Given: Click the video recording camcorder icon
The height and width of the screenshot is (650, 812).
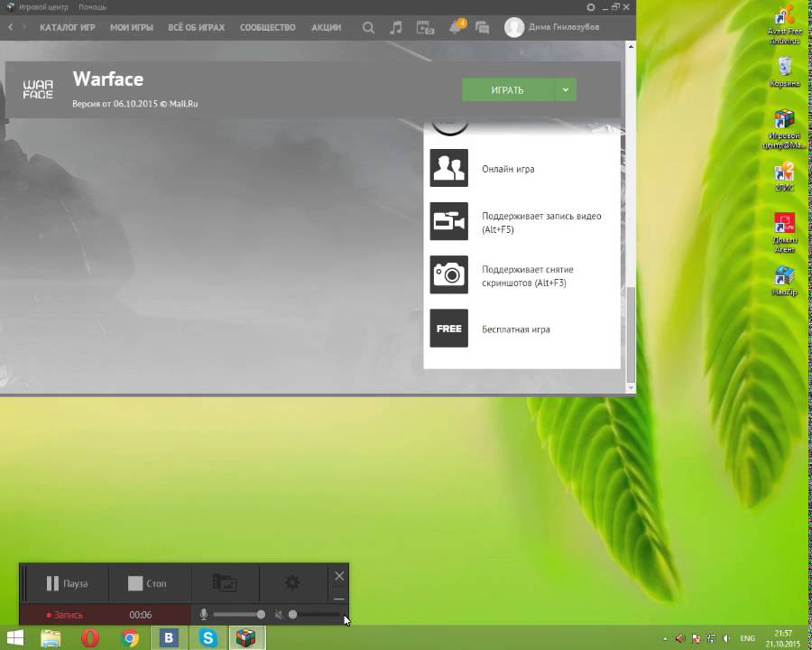Looking at the screenshot, I should pyautogui.click(x=449, y=221).
